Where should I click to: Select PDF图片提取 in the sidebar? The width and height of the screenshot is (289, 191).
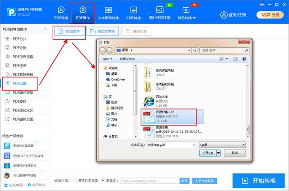25,92
